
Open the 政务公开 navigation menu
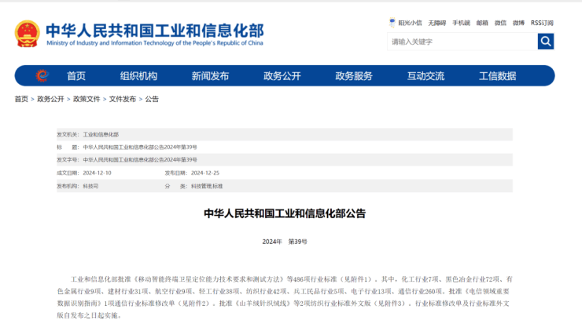[282, 76]
